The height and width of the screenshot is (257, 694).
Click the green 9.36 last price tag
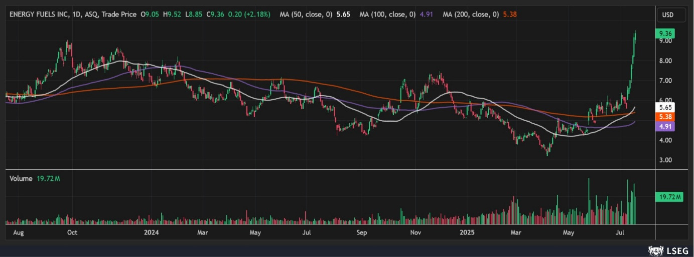[666, 34]
